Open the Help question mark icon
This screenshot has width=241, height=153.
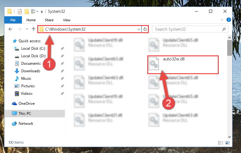pyautogui.click(x=228, y=20)
